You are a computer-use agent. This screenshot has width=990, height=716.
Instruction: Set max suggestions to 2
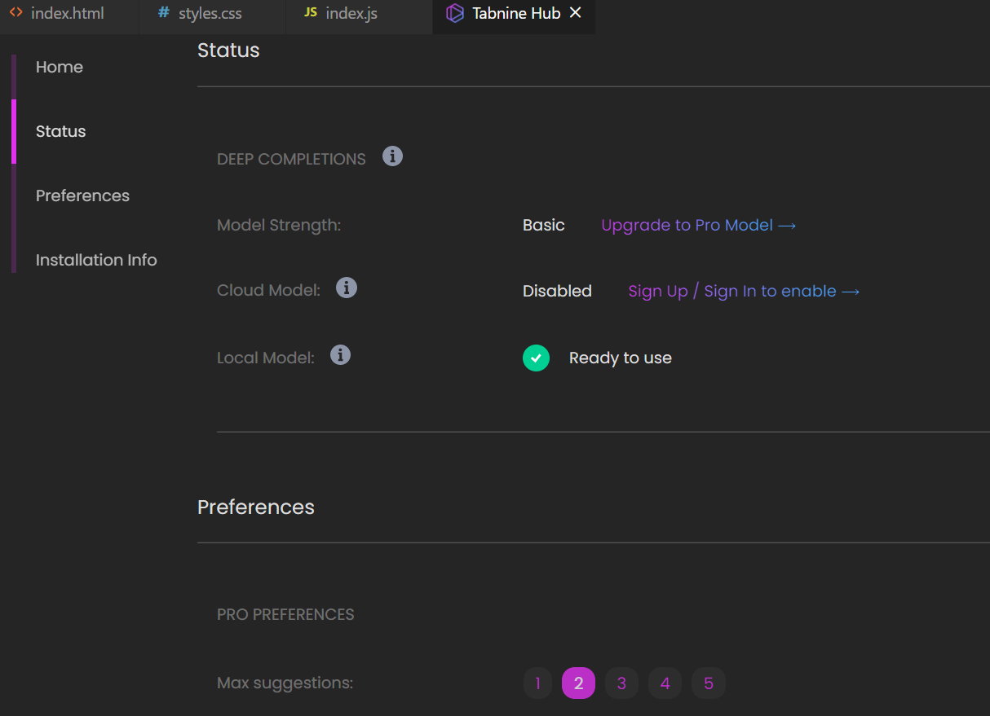tap(579, 683)
